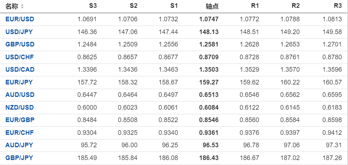Click the EUR/USD pivot value 1.0747

(x=209, y=19)
